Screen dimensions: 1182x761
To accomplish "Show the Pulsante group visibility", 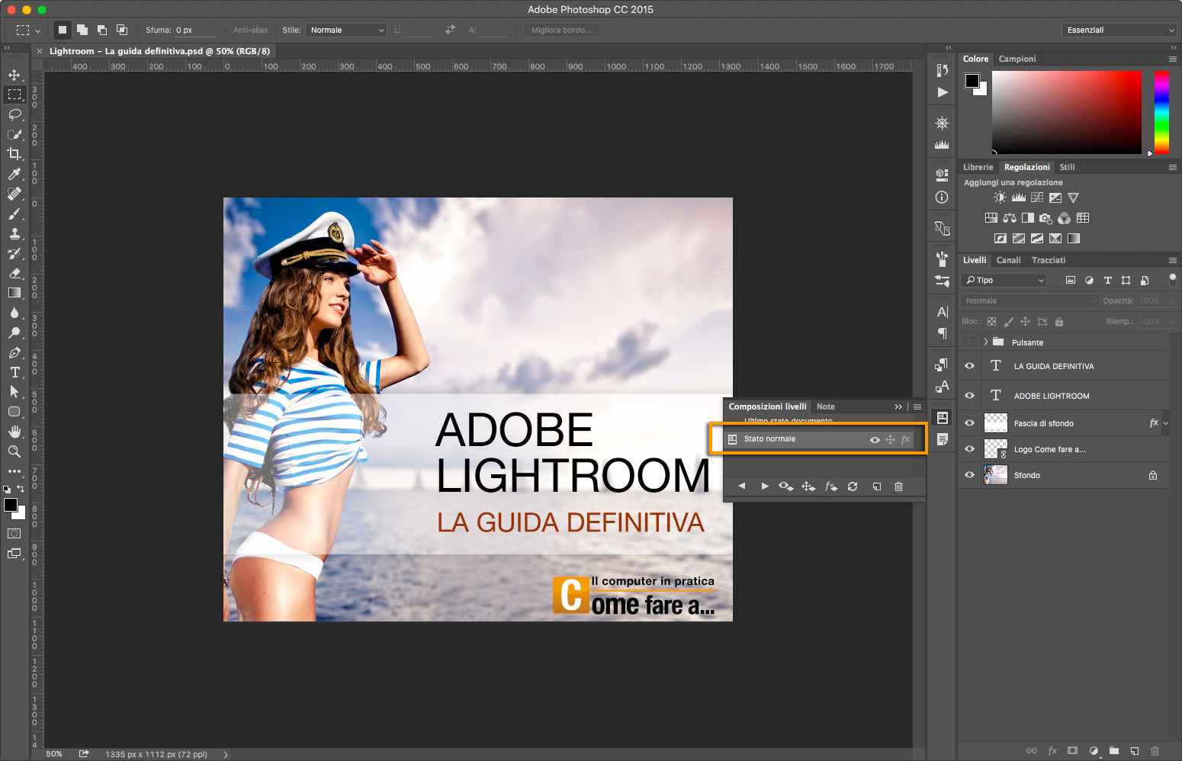I will pyautogui.click(x=969, y=342).
